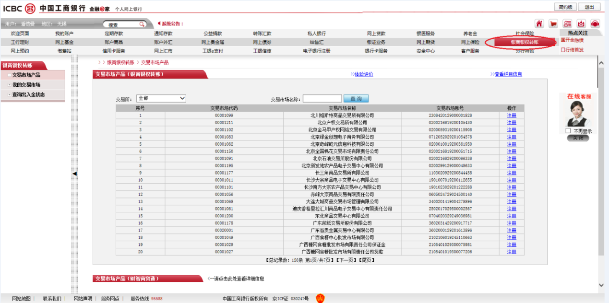Screen dimensions: 609x303
Task: Open the 网站地图 footer link
Action: (21, 299)
